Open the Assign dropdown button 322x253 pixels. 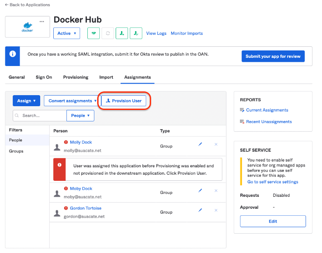(x=26, y=100)
